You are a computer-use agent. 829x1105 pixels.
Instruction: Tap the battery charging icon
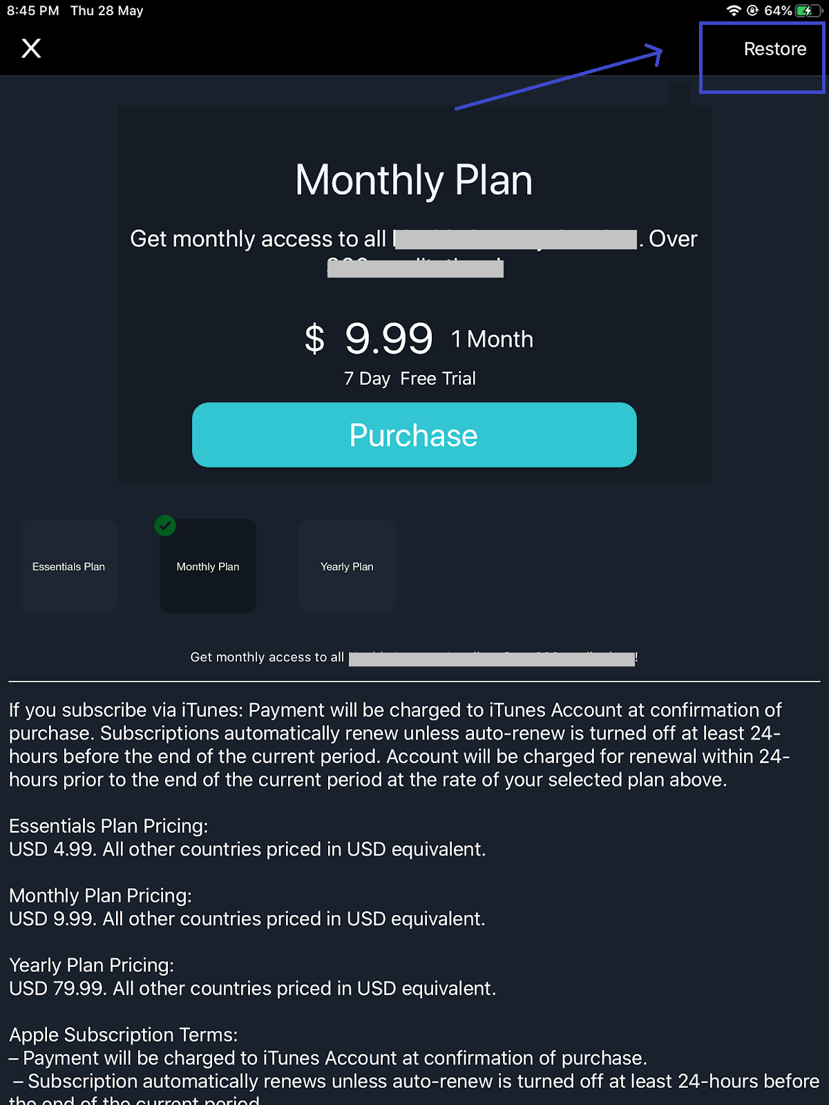coord(807,10)
